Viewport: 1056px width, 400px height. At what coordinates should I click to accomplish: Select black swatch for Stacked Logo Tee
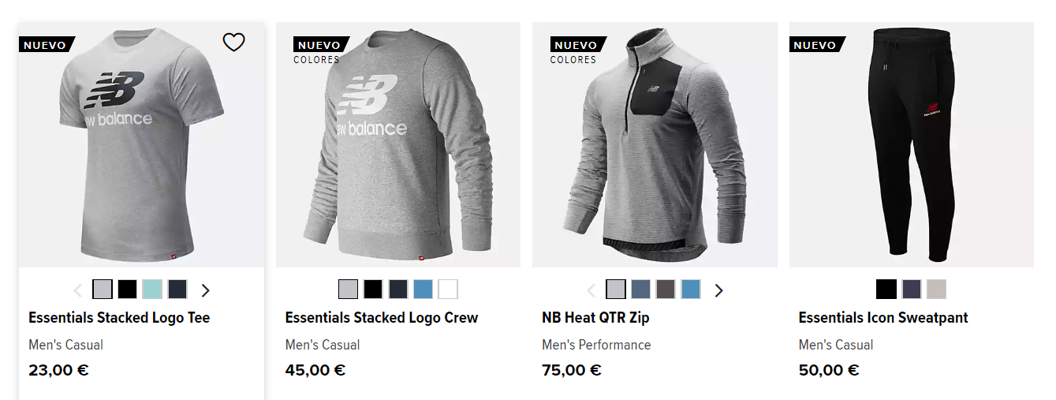pos(127,290)
